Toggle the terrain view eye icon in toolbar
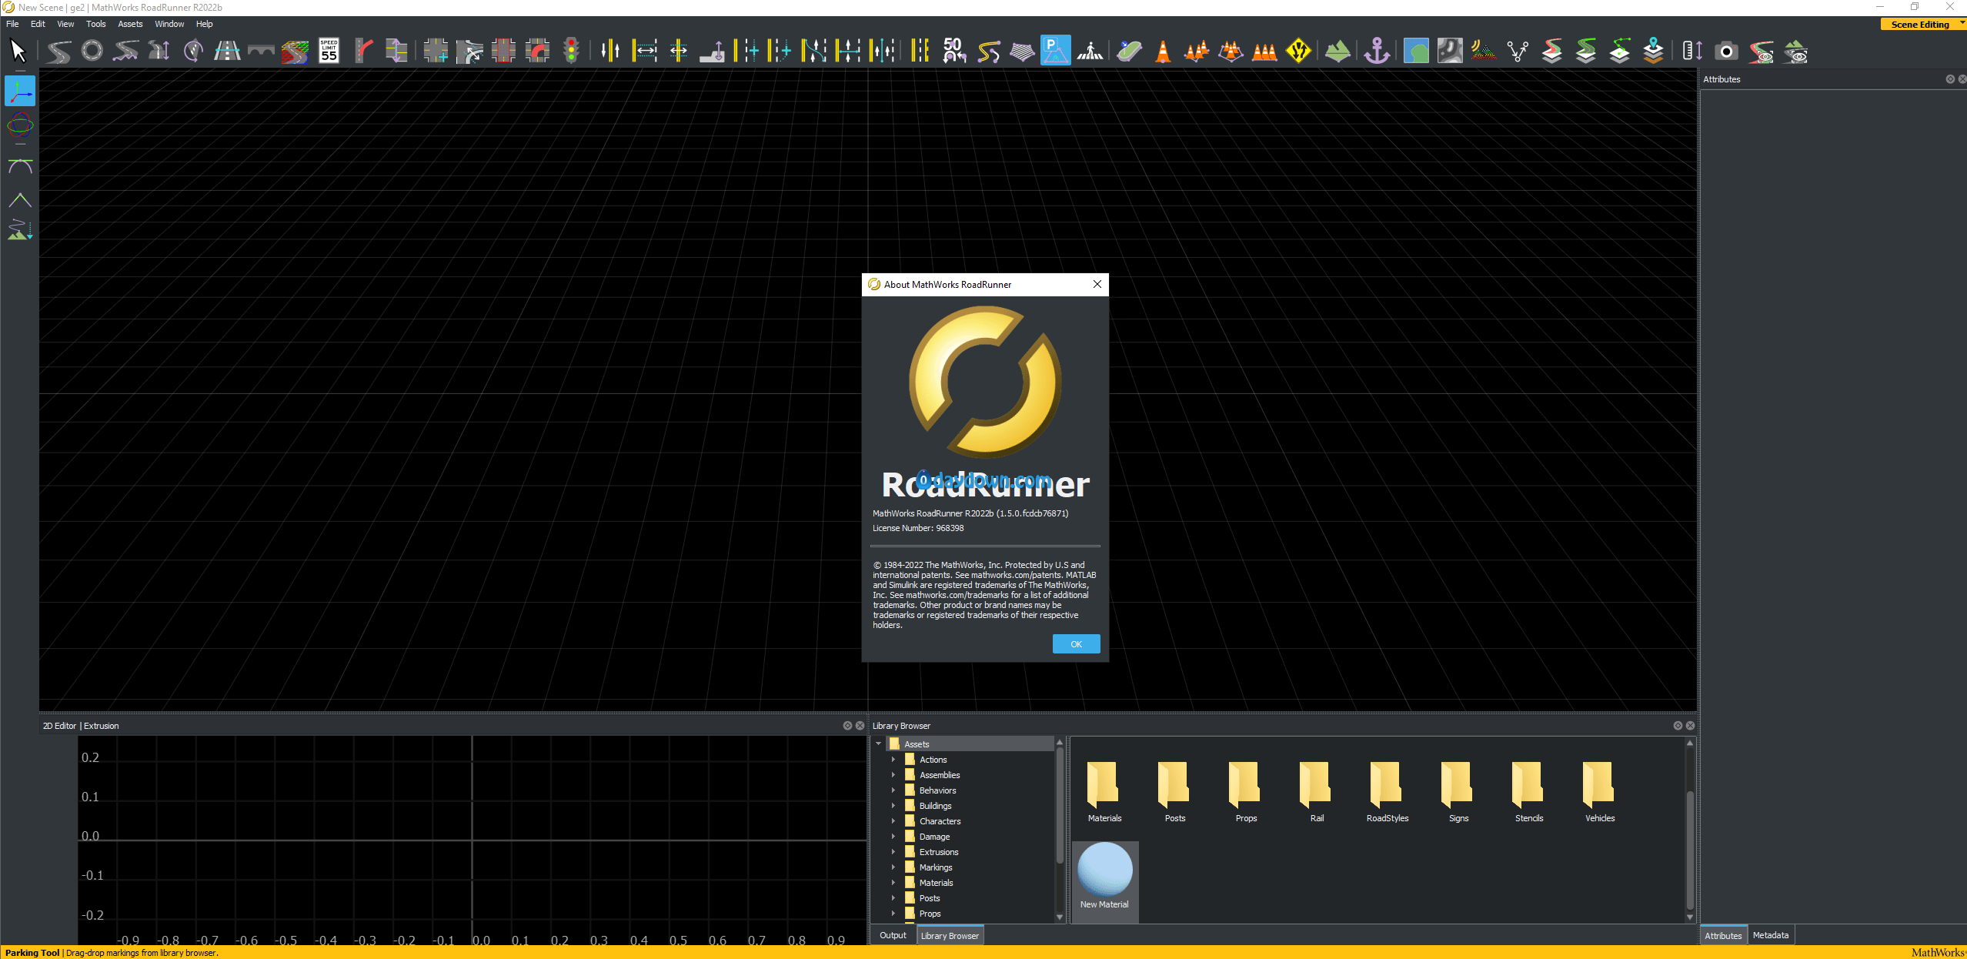This screenshot has width=1967, height=959. coord(1796,52)
